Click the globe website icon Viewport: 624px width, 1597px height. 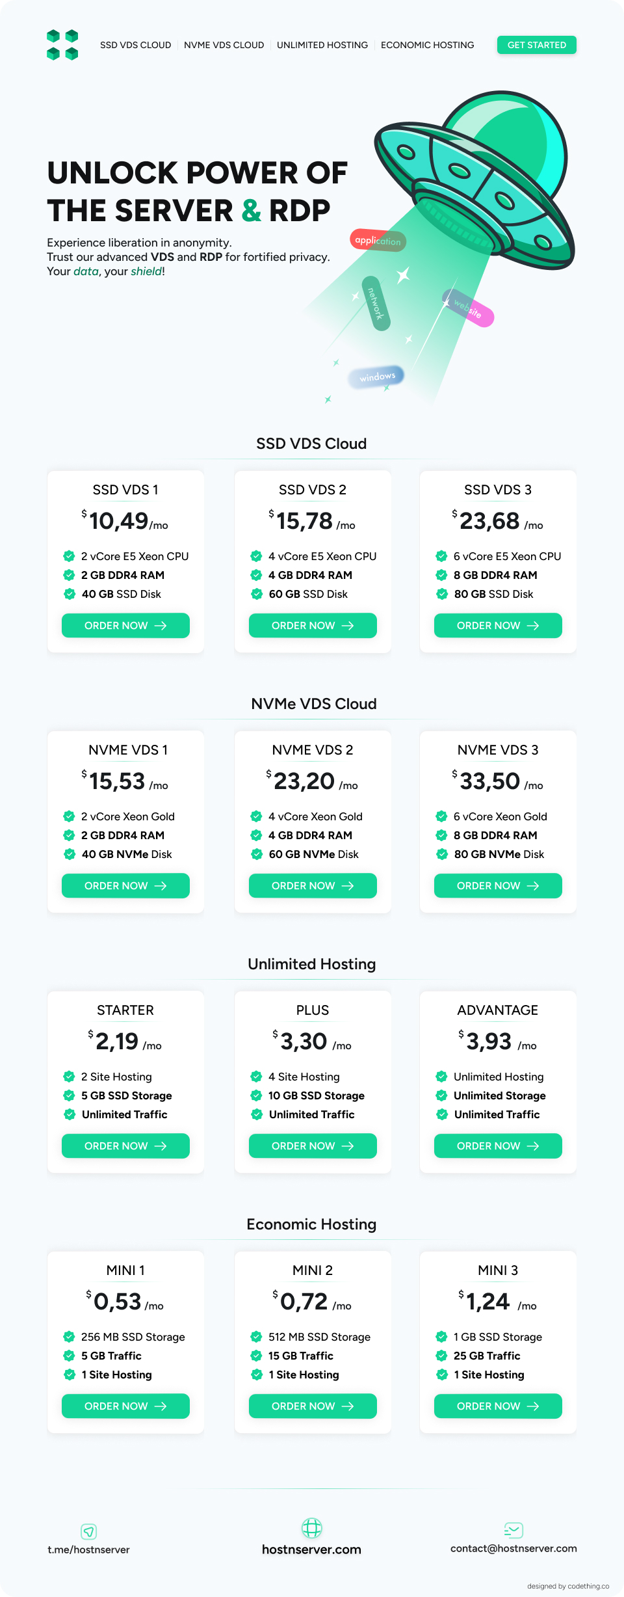click(x=312, y=1527)
